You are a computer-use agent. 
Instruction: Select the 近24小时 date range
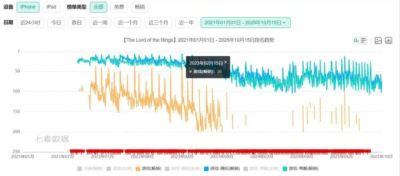tap(30, 23)
